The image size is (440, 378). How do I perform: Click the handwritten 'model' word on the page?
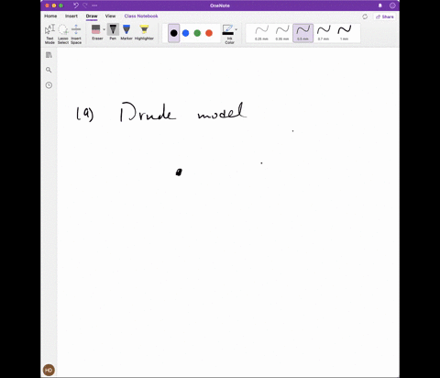[x=222, y=111]
